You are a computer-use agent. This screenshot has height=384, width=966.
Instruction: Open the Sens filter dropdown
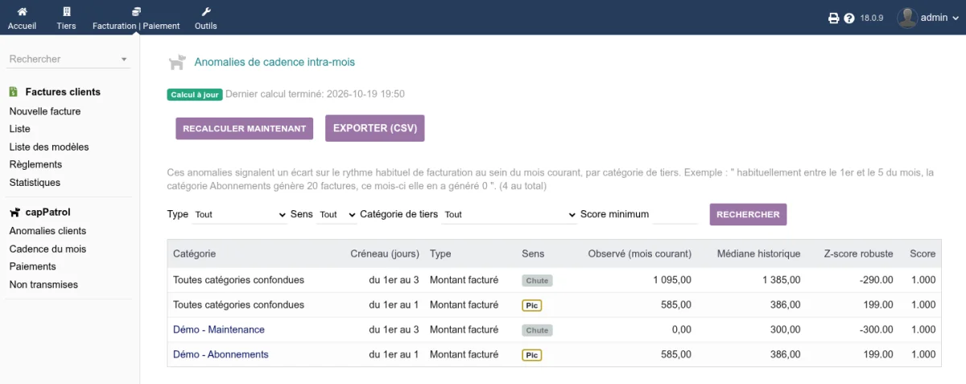(x=336, y=215)
